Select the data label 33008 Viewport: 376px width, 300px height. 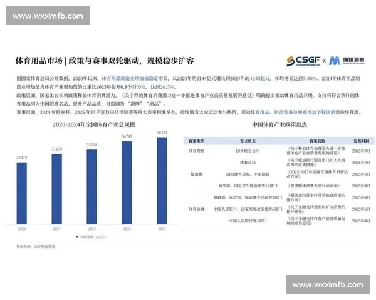[x=92, y=145]
